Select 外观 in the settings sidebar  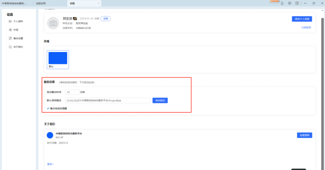[16, 30]
